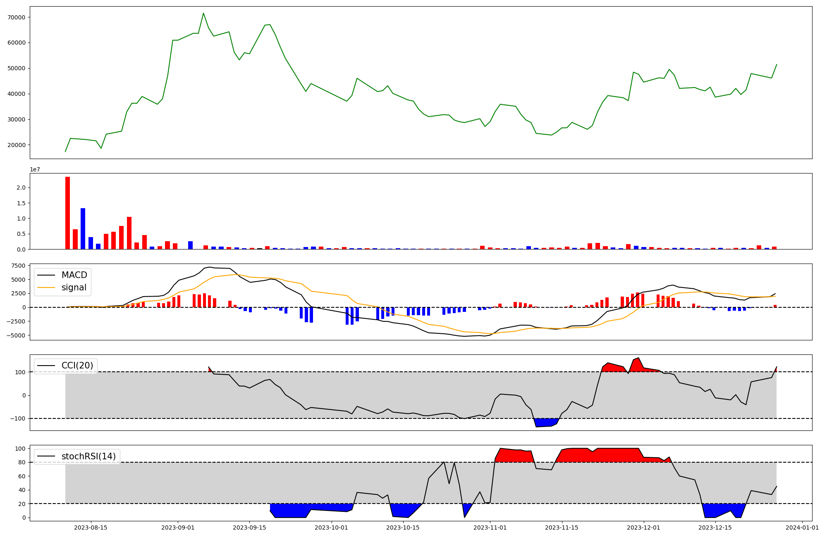Click the 2023-08-15 date axis label
Viewport: 827px width, 537px height.
[91, 527]
